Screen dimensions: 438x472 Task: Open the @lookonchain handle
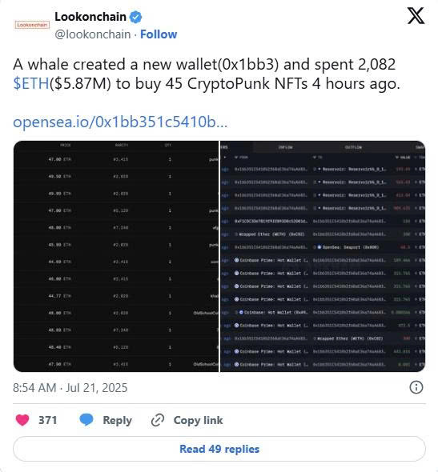click(93, 34)
